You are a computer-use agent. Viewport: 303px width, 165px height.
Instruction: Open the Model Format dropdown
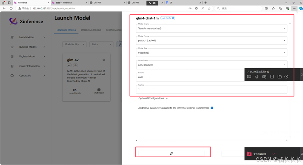212,41
